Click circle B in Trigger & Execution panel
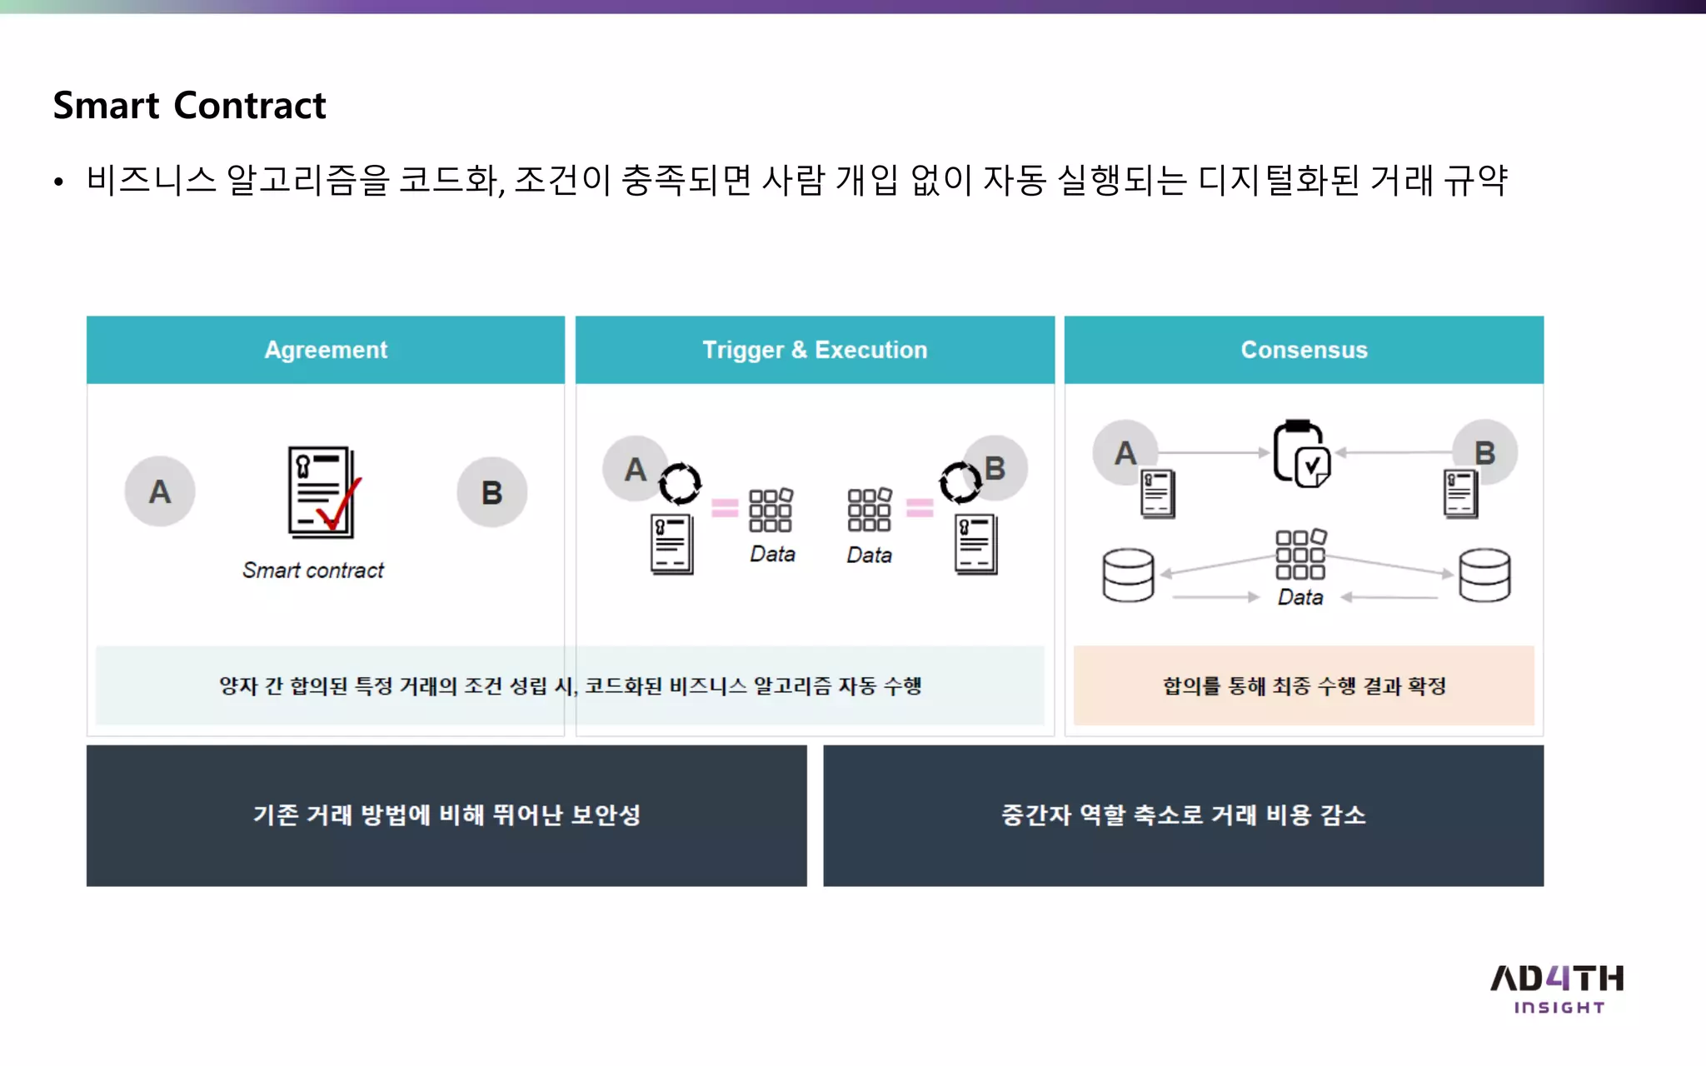This screenshot has width=1706, height=1066. pyautogui.click(x=995, y=468)
